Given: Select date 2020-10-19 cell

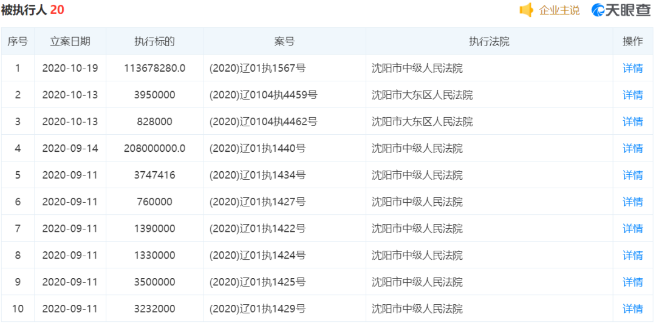Looking at the screenshot, I should 70,68.
